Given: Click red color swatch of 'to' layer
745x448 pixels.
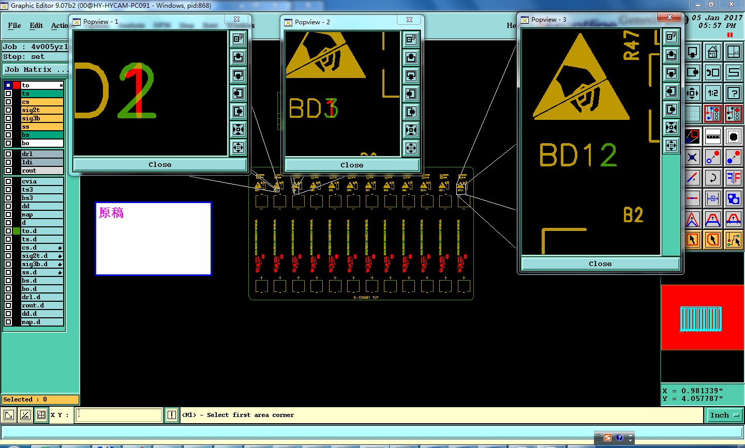Looking at the screenshot, I should tap(17, 85).
